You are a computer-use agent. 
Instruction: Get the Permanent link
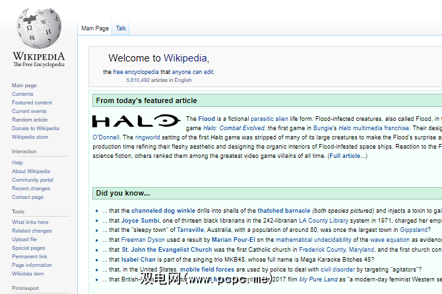tap(29, 257)
